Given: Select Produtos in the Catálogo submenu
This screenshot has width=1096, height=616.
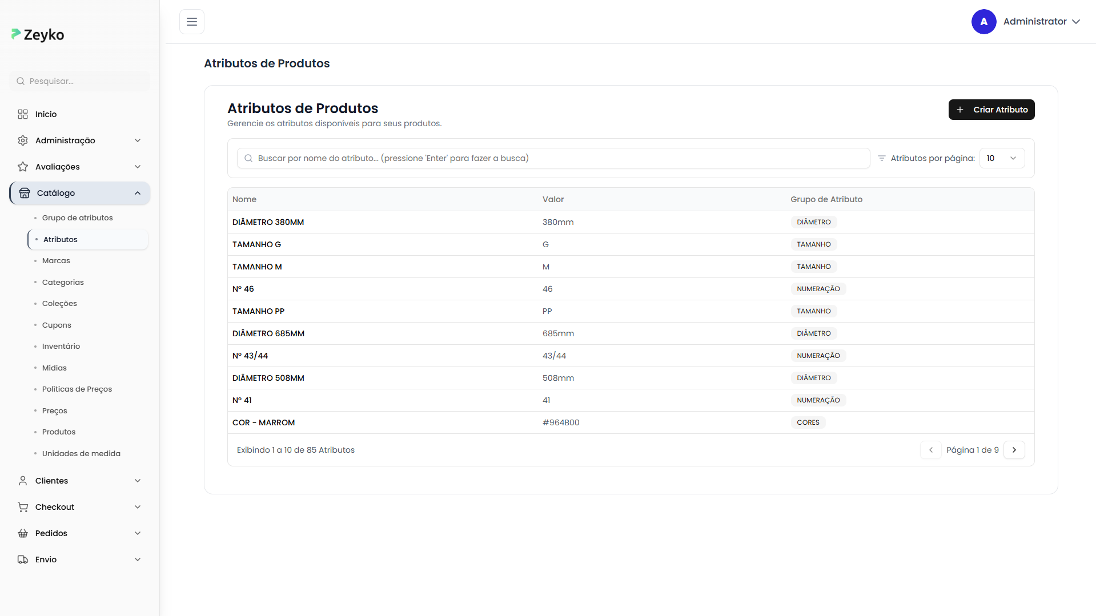Looking at the screenshot, I should coord(59,432).
